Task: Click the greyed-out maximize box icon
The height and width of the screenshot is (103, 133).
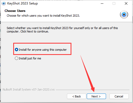Action: pos(114,3)
